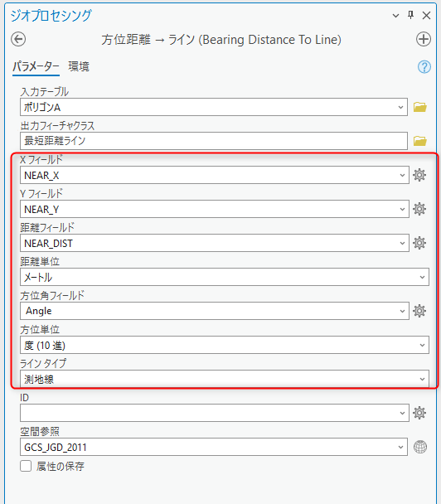Click the 出力フィーチャクラス text field
441x504 pixels.
point(214,141)
